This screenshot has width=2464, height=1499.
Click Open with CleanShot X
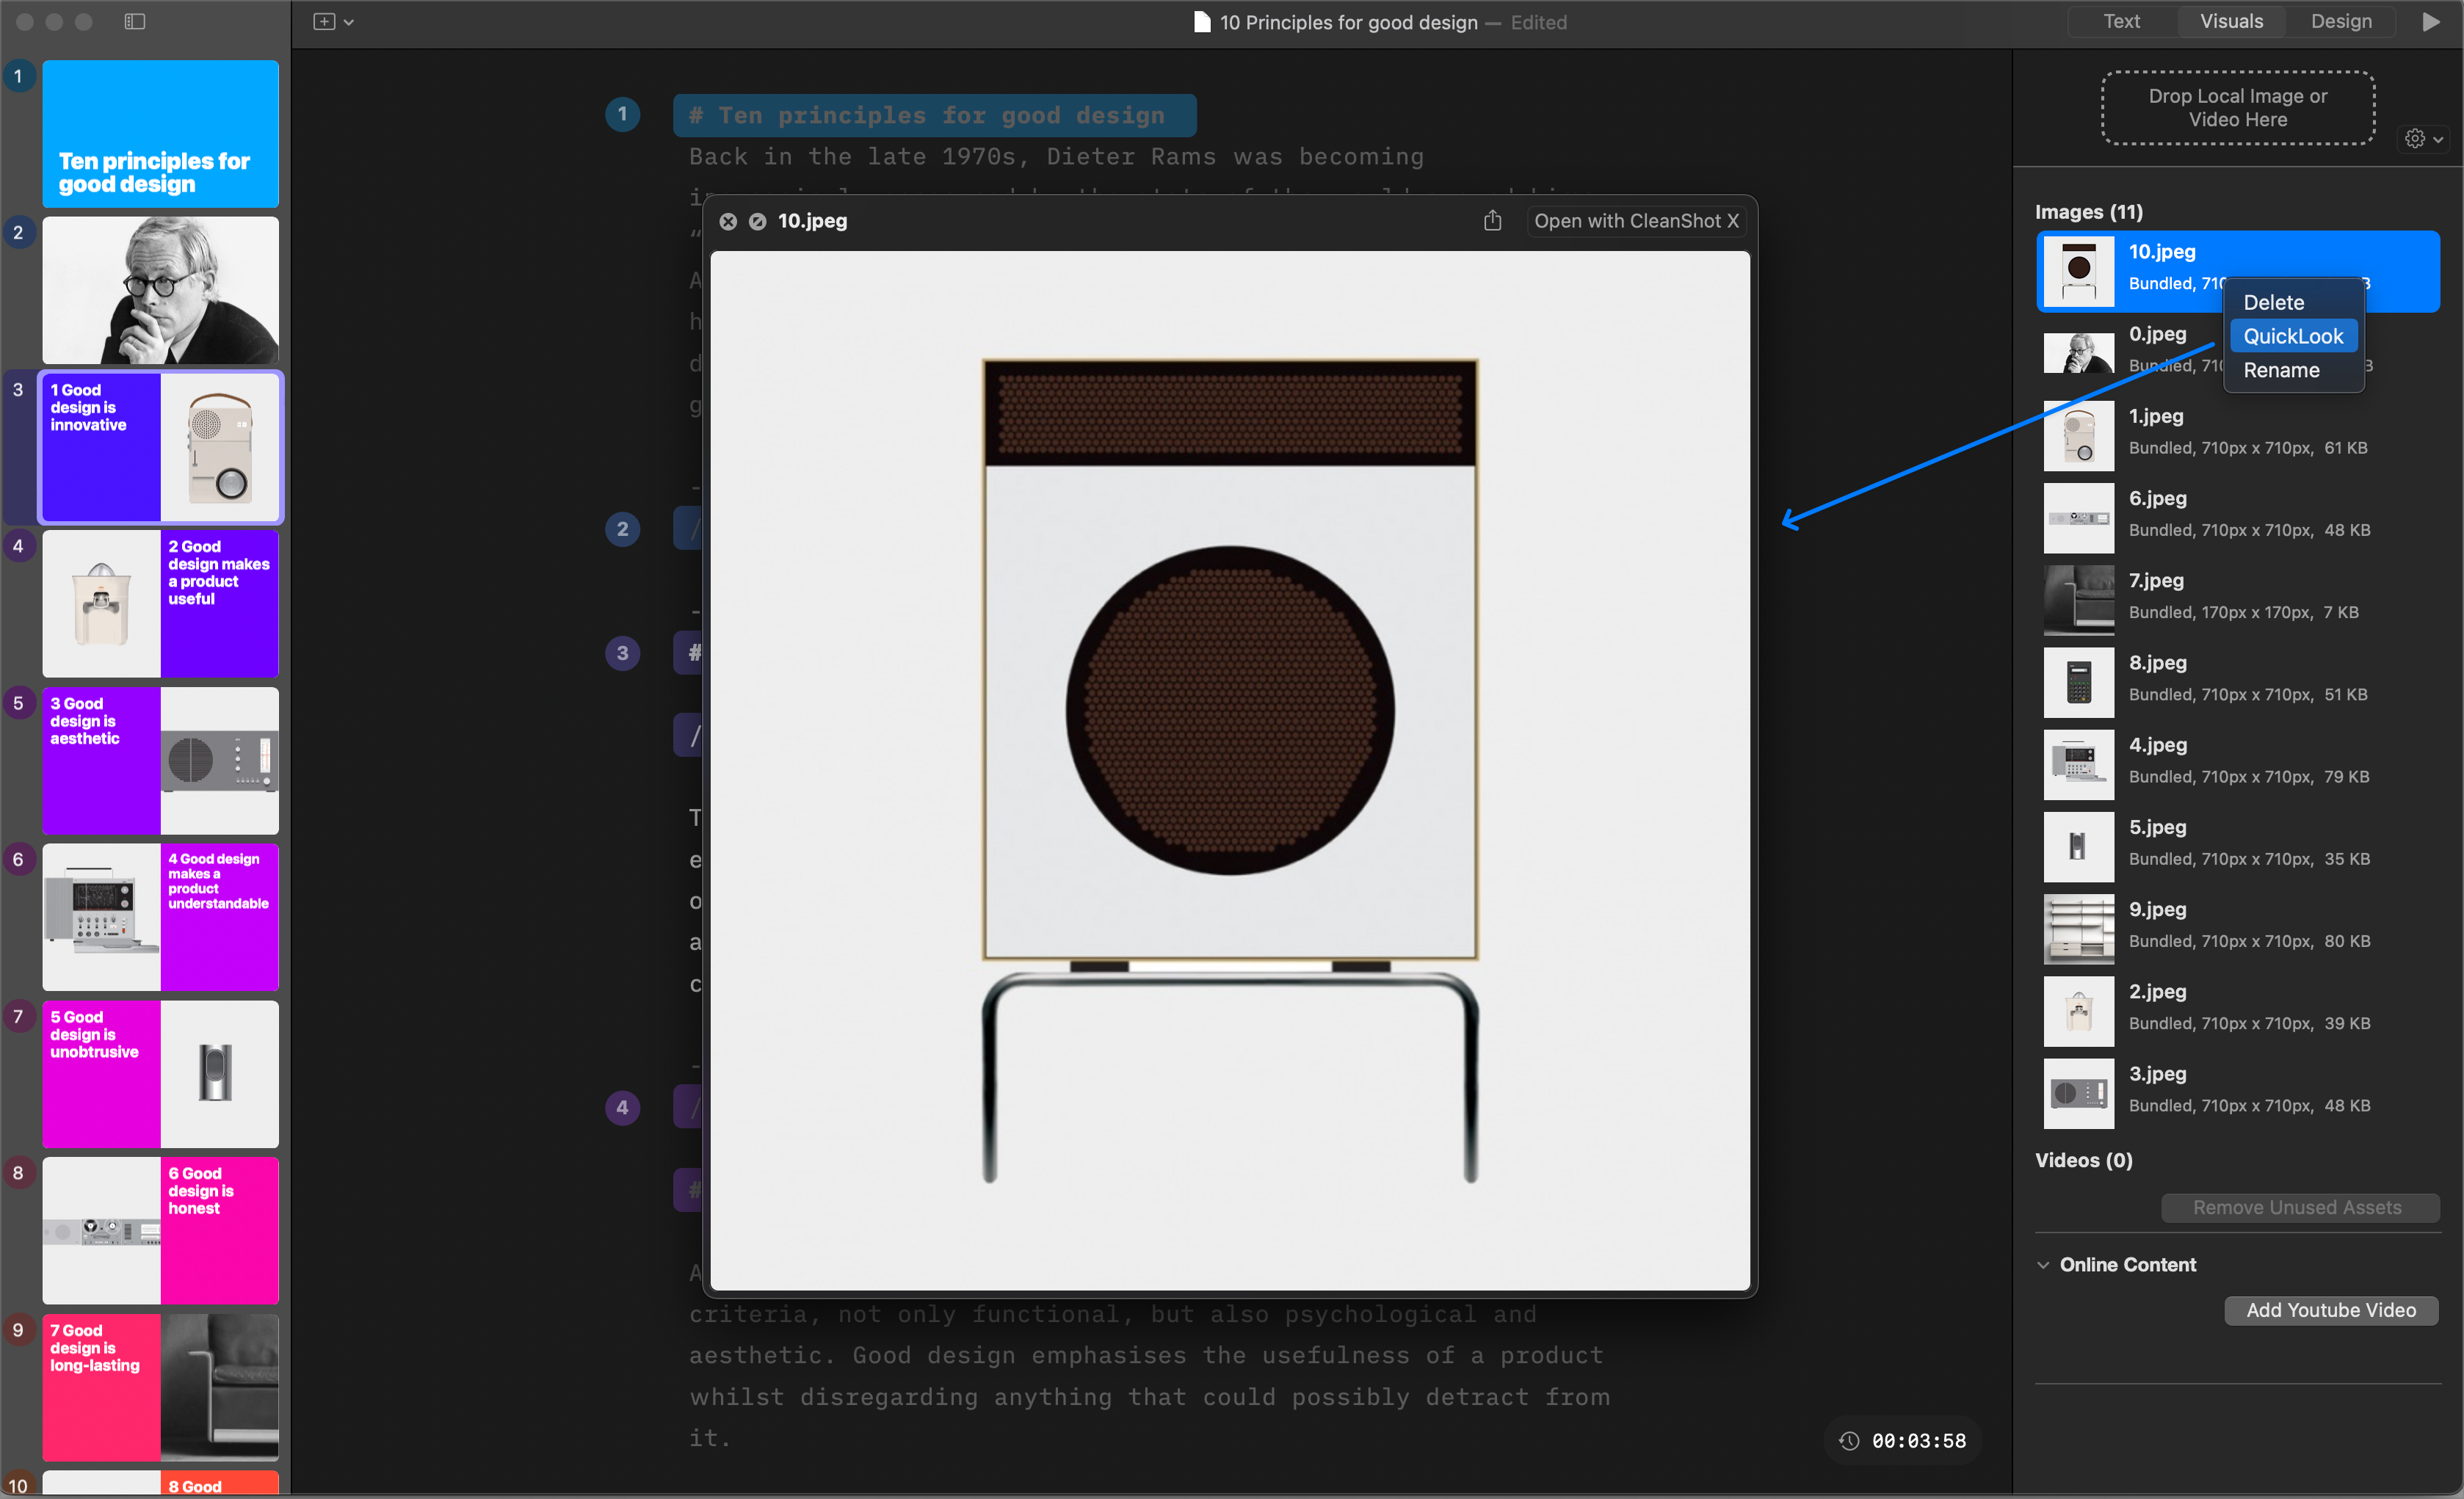pyautogui.click(x=1637, y=221)
